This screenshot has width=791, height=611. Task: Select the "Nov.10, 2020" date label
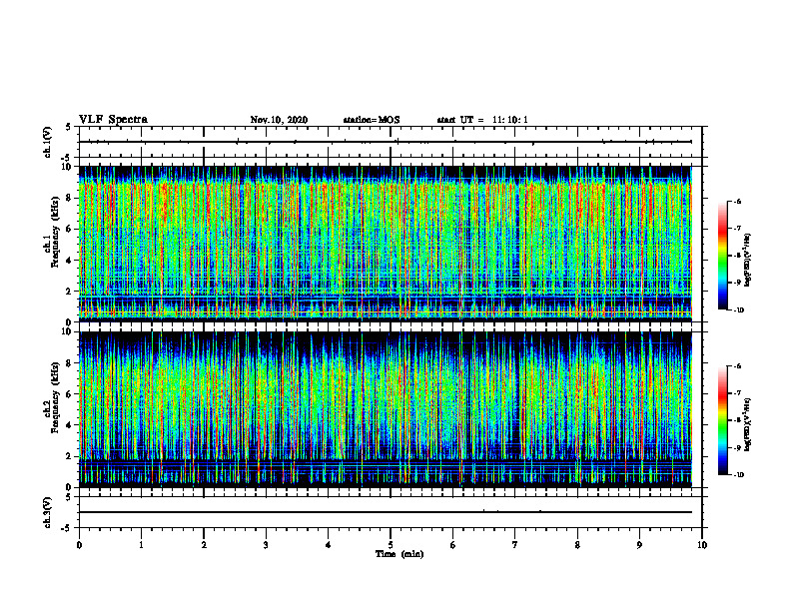point(279,120)
